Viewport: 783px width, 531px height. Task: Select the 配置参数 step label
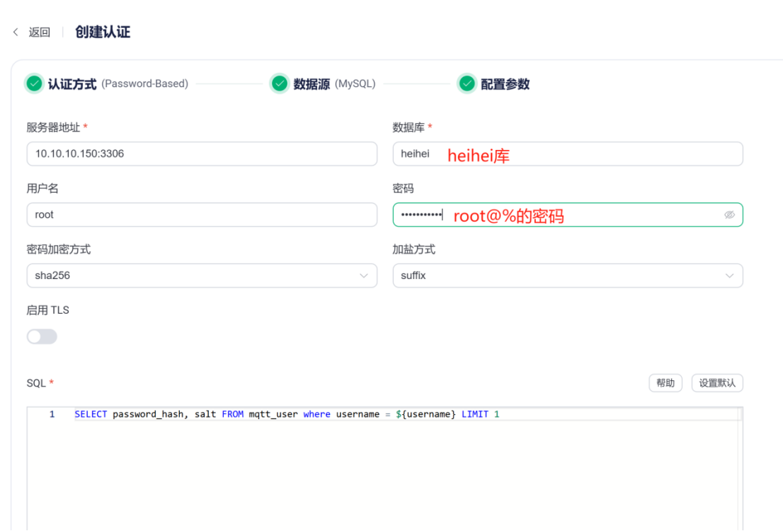(x=505, y=84)
